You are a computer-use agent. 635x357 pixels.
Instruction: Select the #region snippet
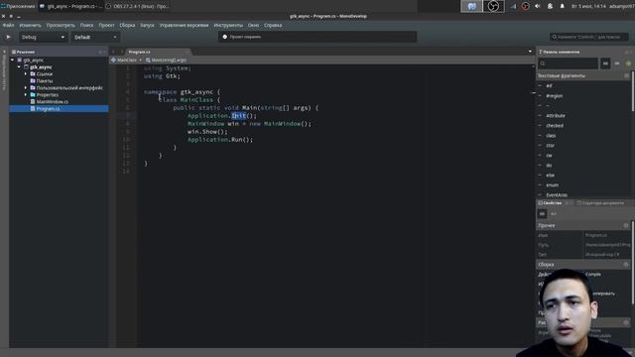pos(554,96)
